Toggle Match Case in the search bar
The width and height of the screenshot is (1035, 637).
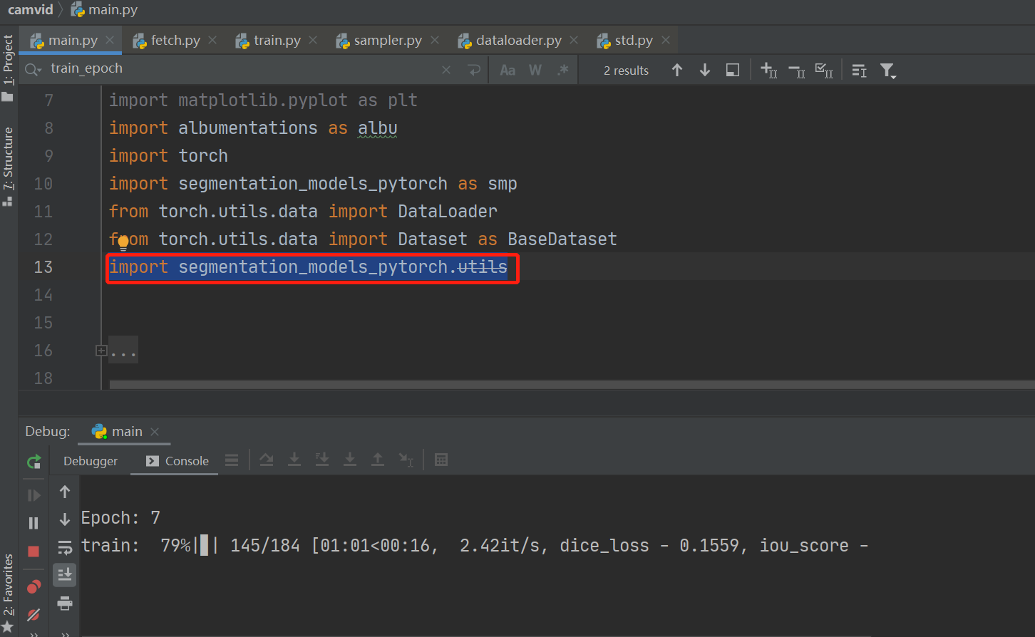click(x=508, y=69)
